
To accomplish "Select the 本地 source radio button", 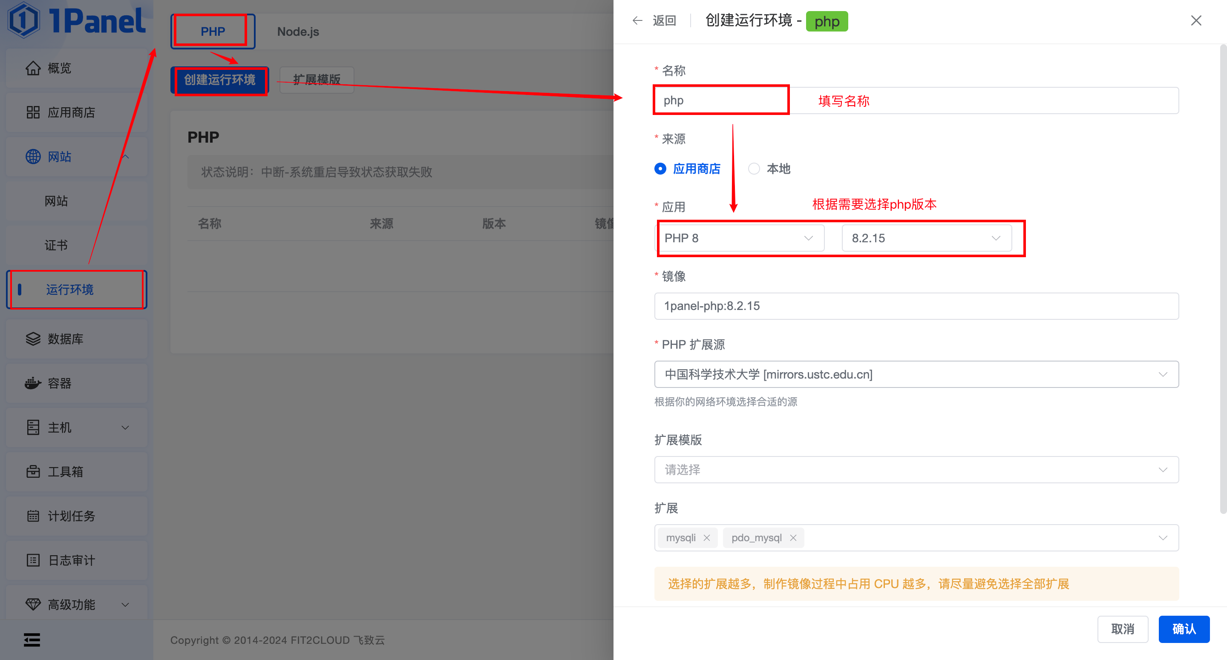I will point(754,169).
